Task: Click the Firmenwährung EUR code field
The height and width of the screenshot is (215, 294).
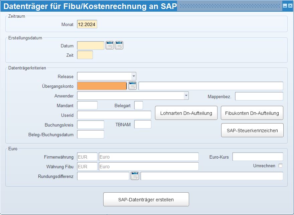Action: pos(87,157)
